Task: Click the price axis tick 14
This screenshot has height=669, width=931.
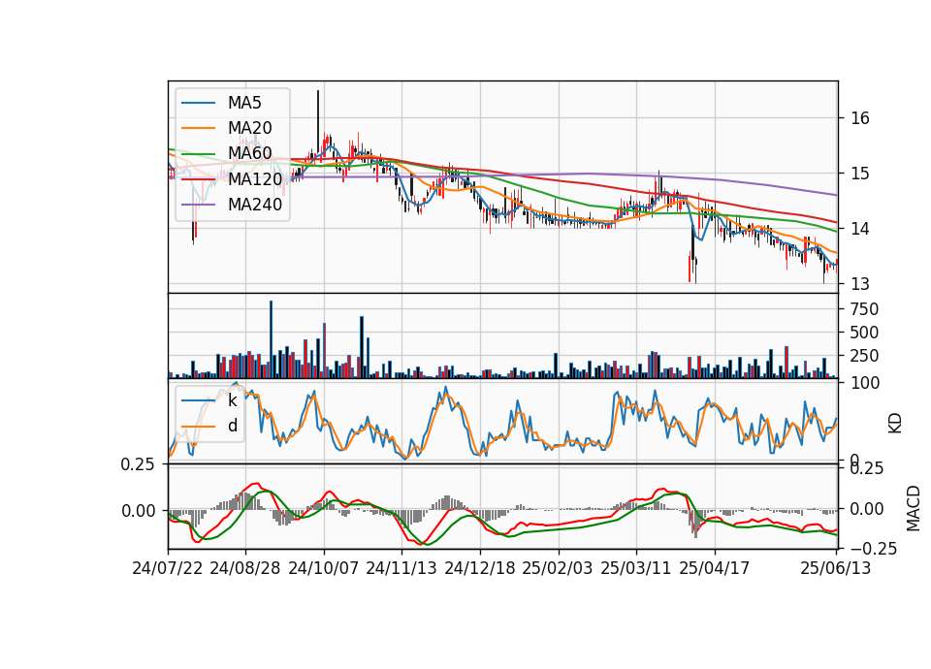Action: [860, 229]
